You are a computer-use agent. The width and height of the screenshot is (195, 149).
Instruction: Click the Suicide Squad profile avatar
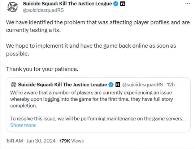coord(12,7)
